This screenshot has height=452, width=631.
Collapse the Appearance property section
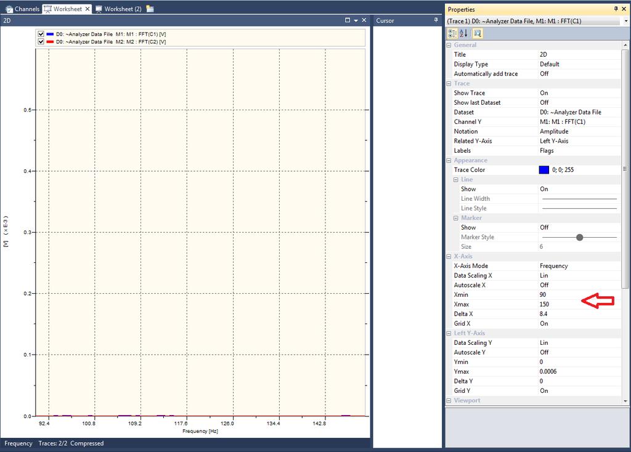449,160
